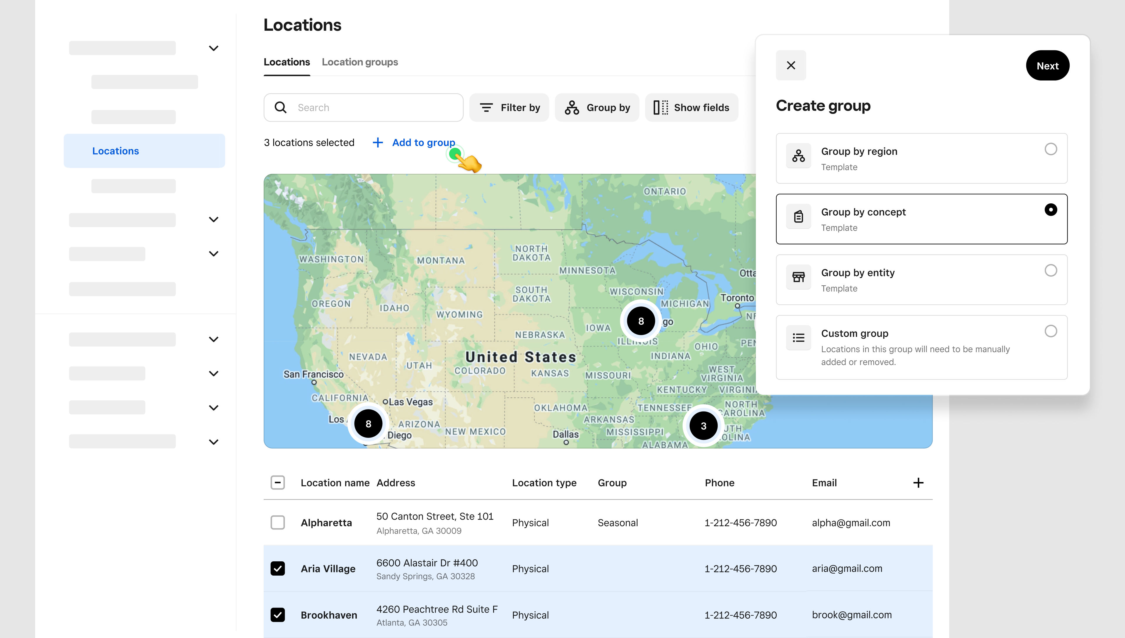The height and width of the screenshot is (638, 1125).
Task: Expand the topmost sidebar chevron
Action: (214, 48)
